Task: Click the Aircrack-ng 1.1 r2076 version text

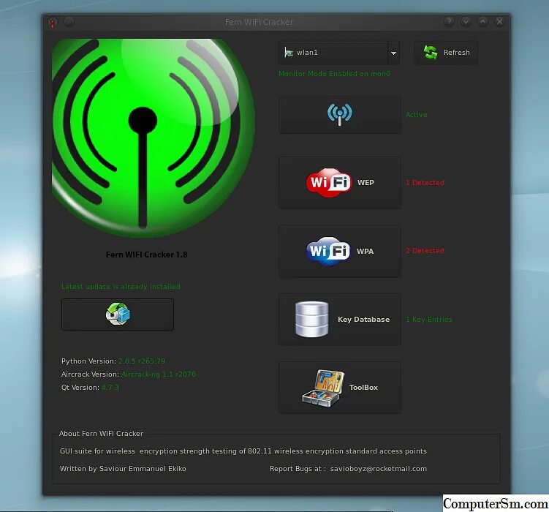Action: point(158,374)
